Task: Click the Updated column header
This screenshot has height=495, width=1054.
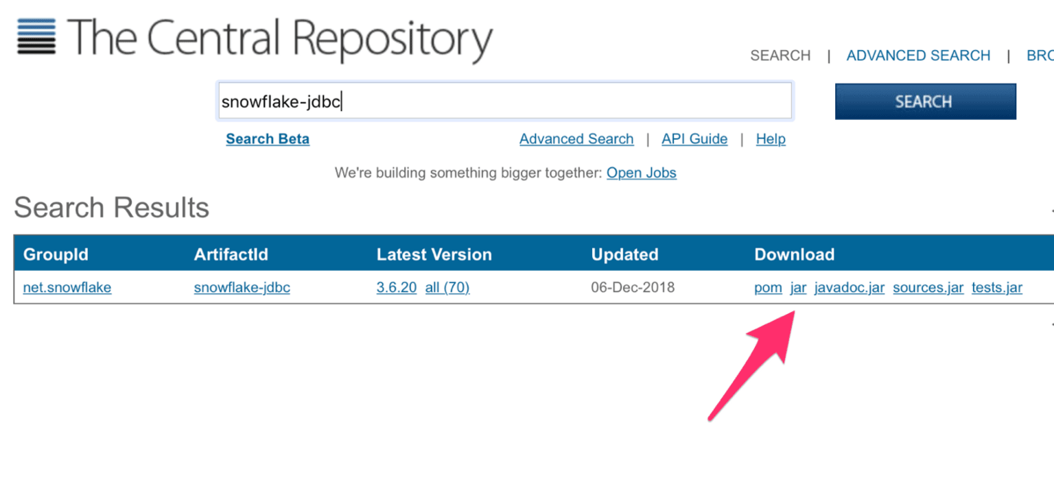Action: [x=624, y=254]
